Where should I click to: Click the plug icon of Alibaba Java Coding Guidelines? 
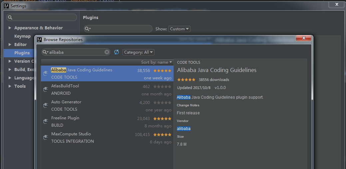coord(46,73)
